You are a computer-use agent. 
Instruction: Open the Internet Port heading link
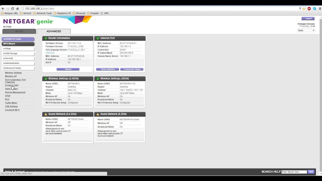click(107, 38)
